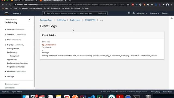Open Getting started in sidebar
Screen dimensions: 174x98
[13, 49]
